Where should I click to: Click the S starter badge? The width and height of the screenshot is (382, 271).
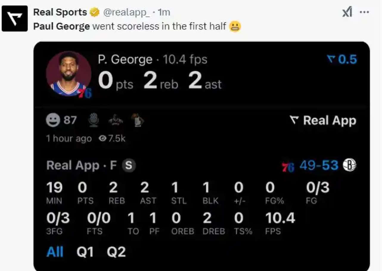(128, 165)
